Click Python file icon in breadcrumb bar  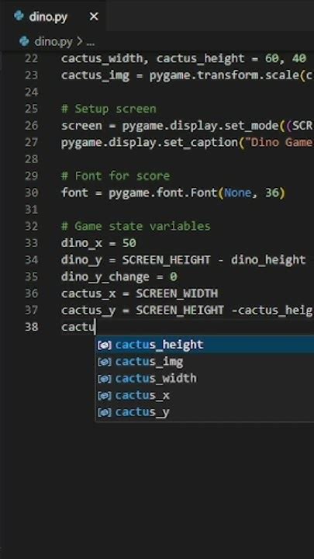click(x=24, y=41)
